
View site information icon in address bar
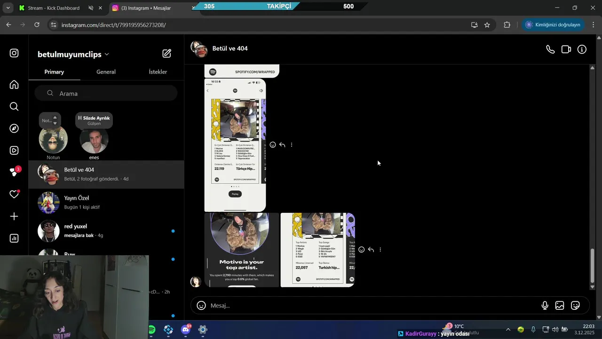click(x=53, y=25)
